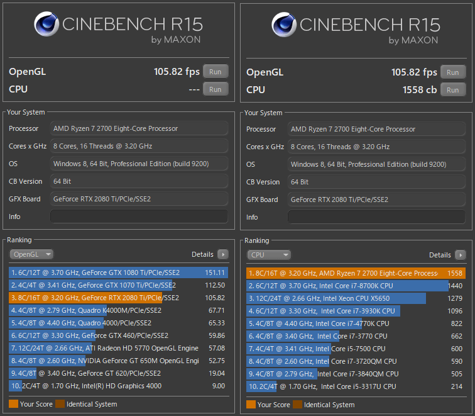The image size is (475, 416).
Task: Select Intel Core i7-3840QM ranking entry
Action: 356,374
